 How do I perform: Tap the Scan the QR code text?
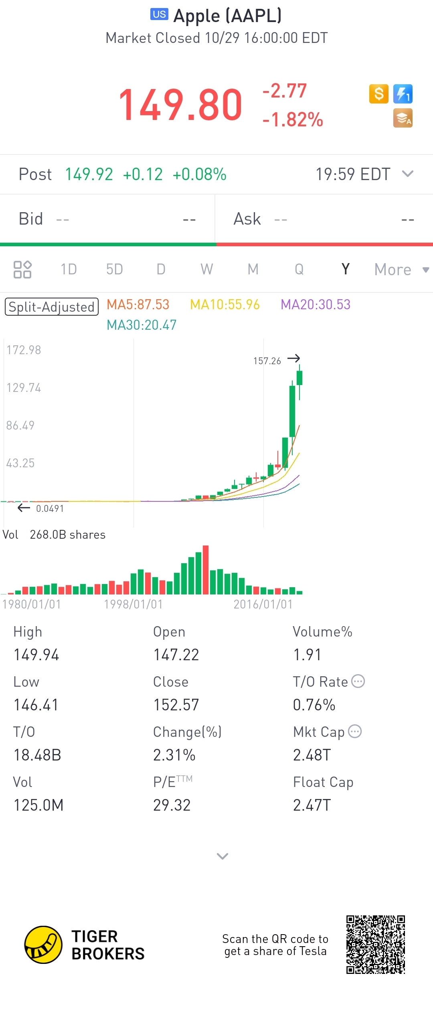[275, 945]
